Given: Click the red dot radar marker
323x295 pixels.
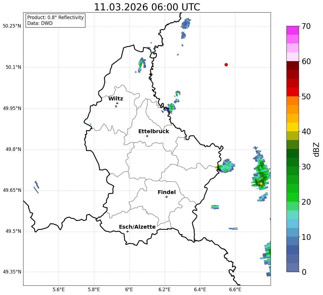Looking at the screenshot, I should pos(226,65).
